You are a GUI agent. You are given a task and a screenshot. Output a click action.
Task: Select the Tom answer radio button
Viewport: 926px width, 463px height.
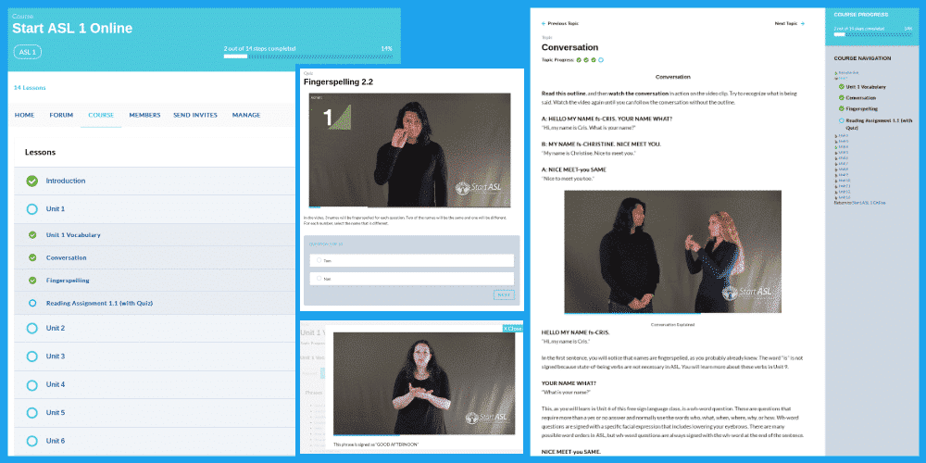click(319, 260)
